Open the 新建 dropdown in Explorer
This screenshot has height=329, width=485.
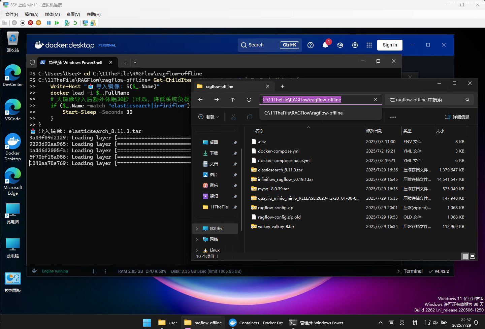tap(208, 117)
